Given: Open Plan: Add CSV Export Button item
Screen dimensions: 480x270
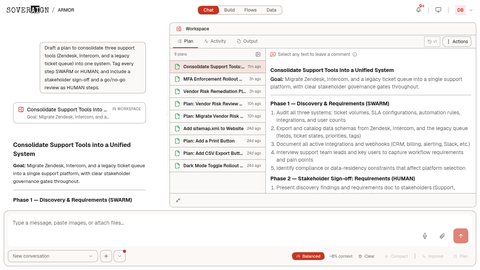Looking at the screenshot, I should point(217,153).
